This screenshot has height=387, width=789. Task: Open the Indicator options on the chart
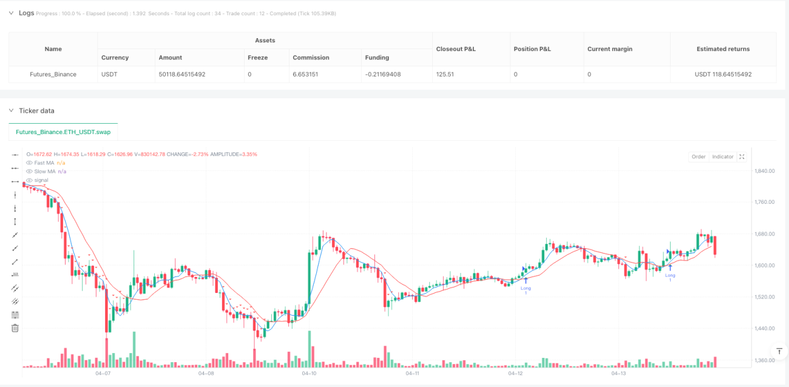(723, 156)
